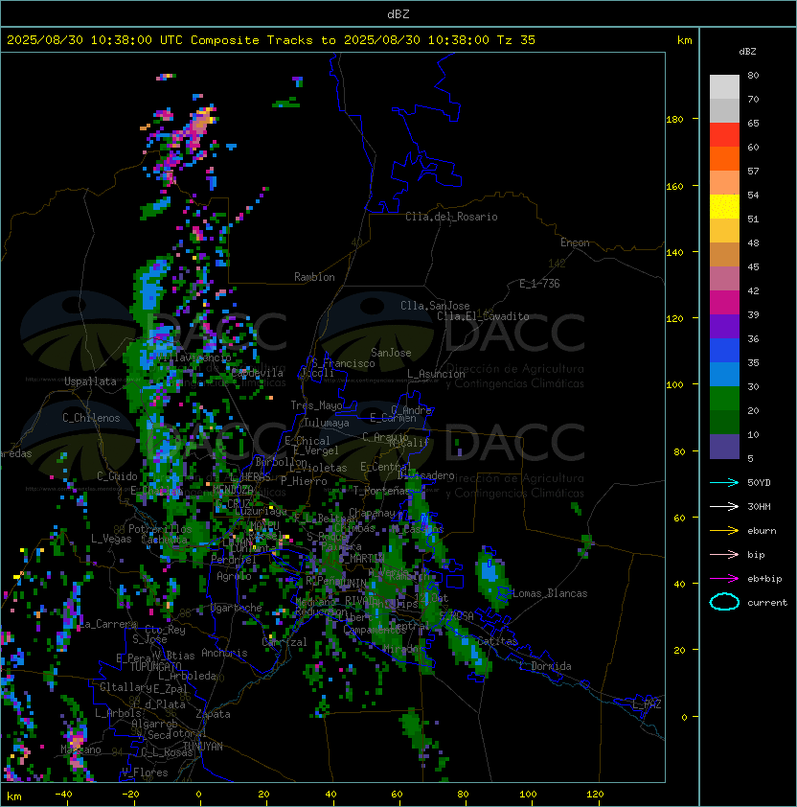Pick the light blue 30-35 dBZ swatch
Viewport: 797px width, 807px height.
click(x=724, y=374)
